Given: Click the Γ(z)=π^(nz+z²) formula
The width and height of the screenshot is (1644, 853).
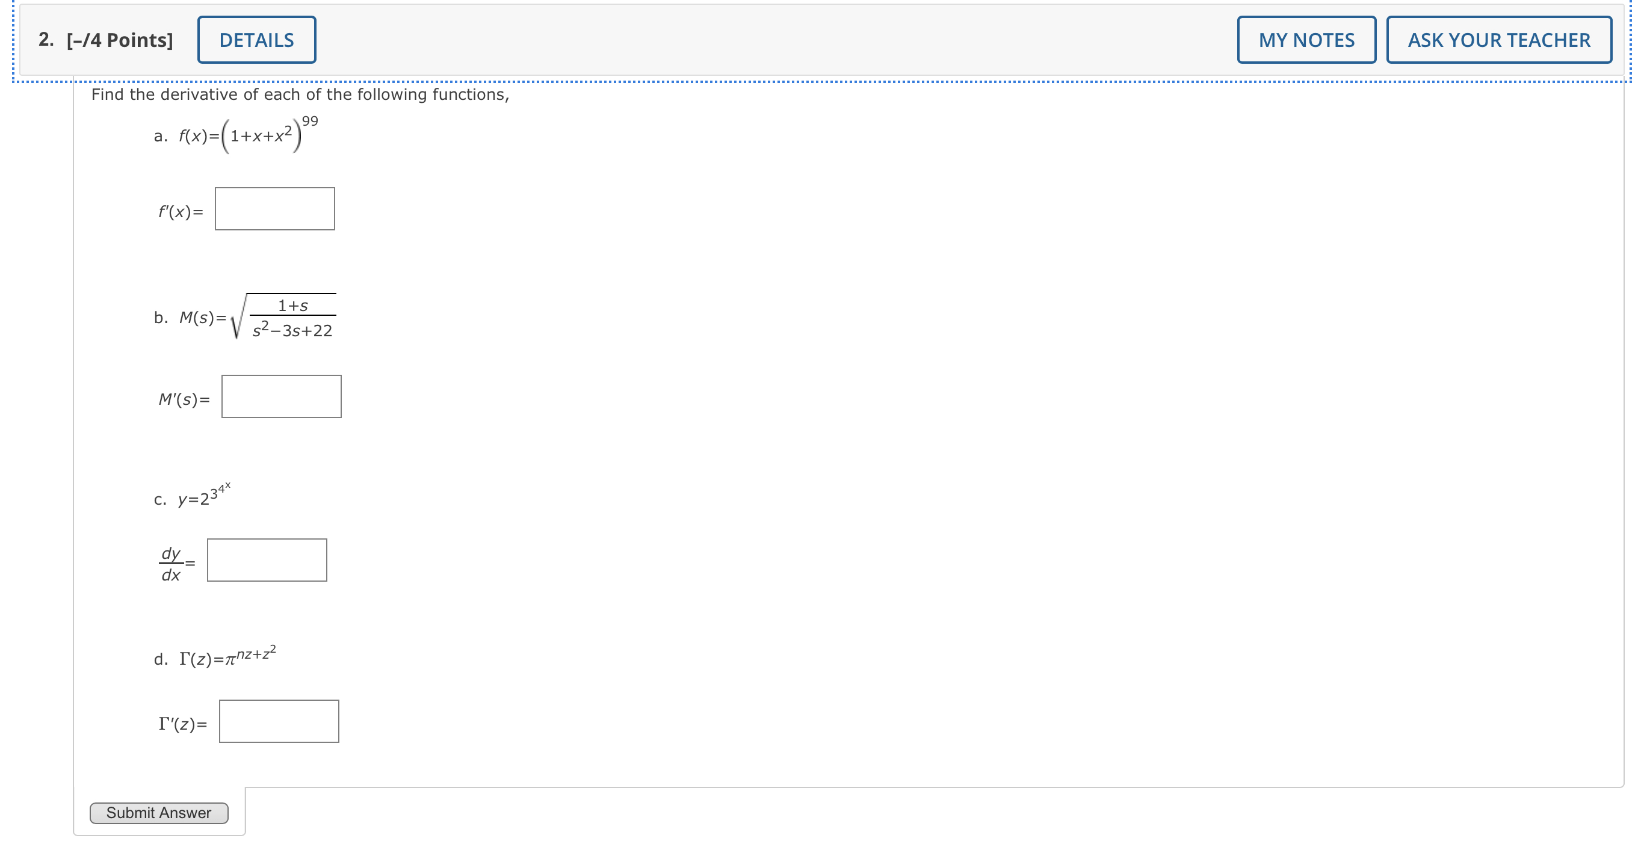Looking at the screenshot, I should pyautogui.click(x=227, y=657).
